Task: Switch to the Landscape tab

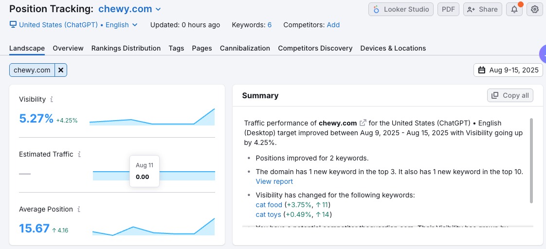Action: 27,48
